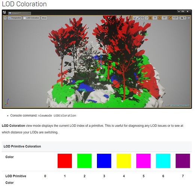Screen dimensions: 195x187
Task: Open the camera speed 4 dropdown
Action: [x=183, y=18]
